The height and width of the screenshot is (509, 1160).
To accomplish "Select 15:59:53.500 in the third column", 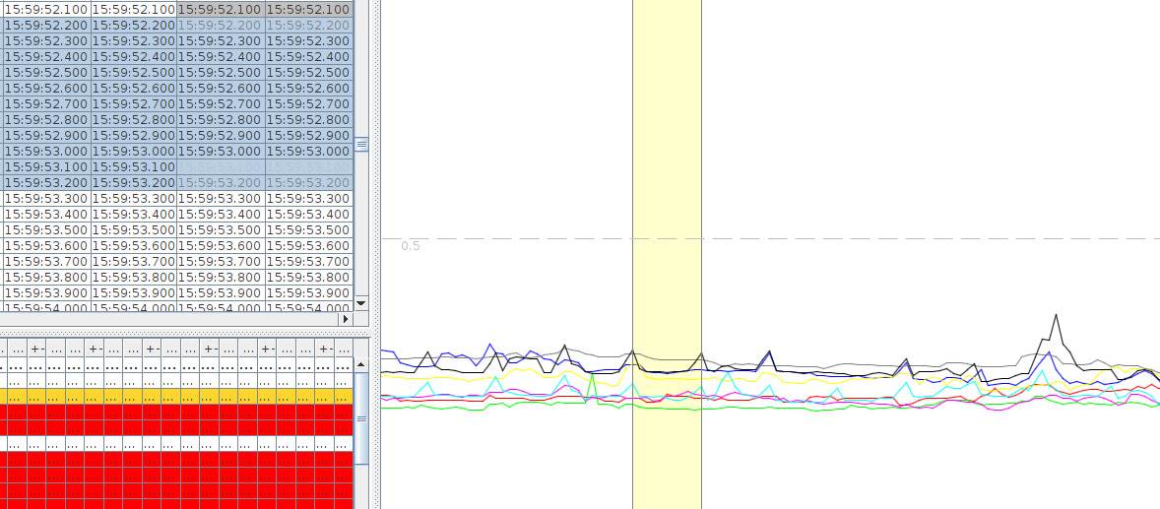I will point(220,230).
